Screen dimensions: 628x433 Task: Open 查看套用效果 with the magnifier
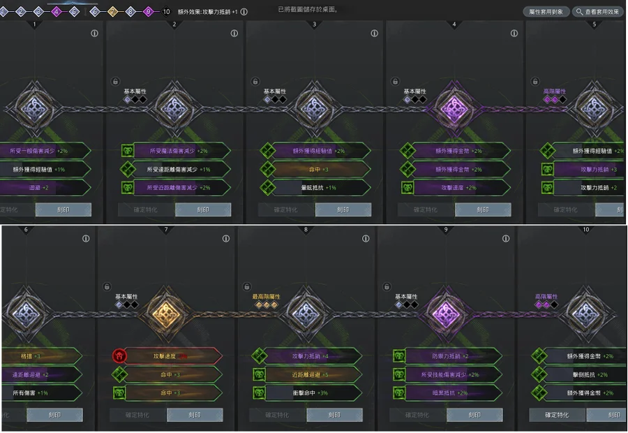[x=597, y=12]
